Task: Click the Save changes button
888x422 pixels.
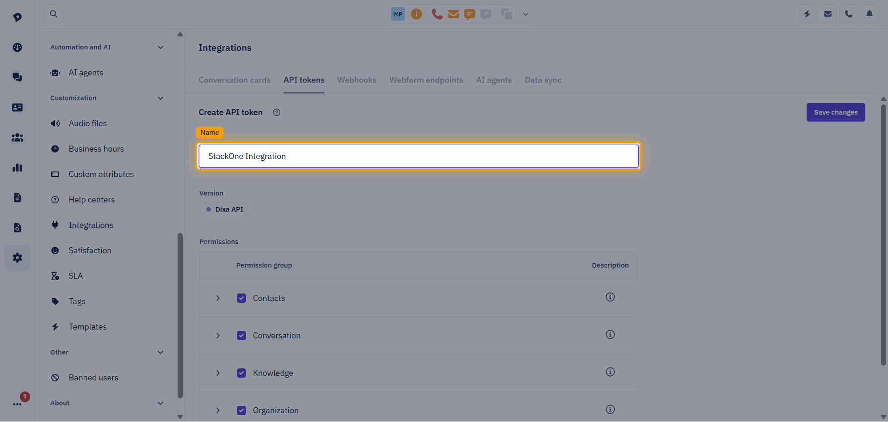Action: point(836,112)
